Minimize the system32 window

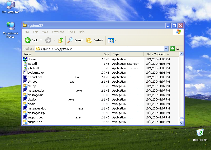(x=168, y=25)
